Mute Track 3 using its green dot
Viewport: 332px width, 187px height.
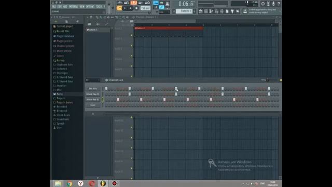tap(131, 56)
